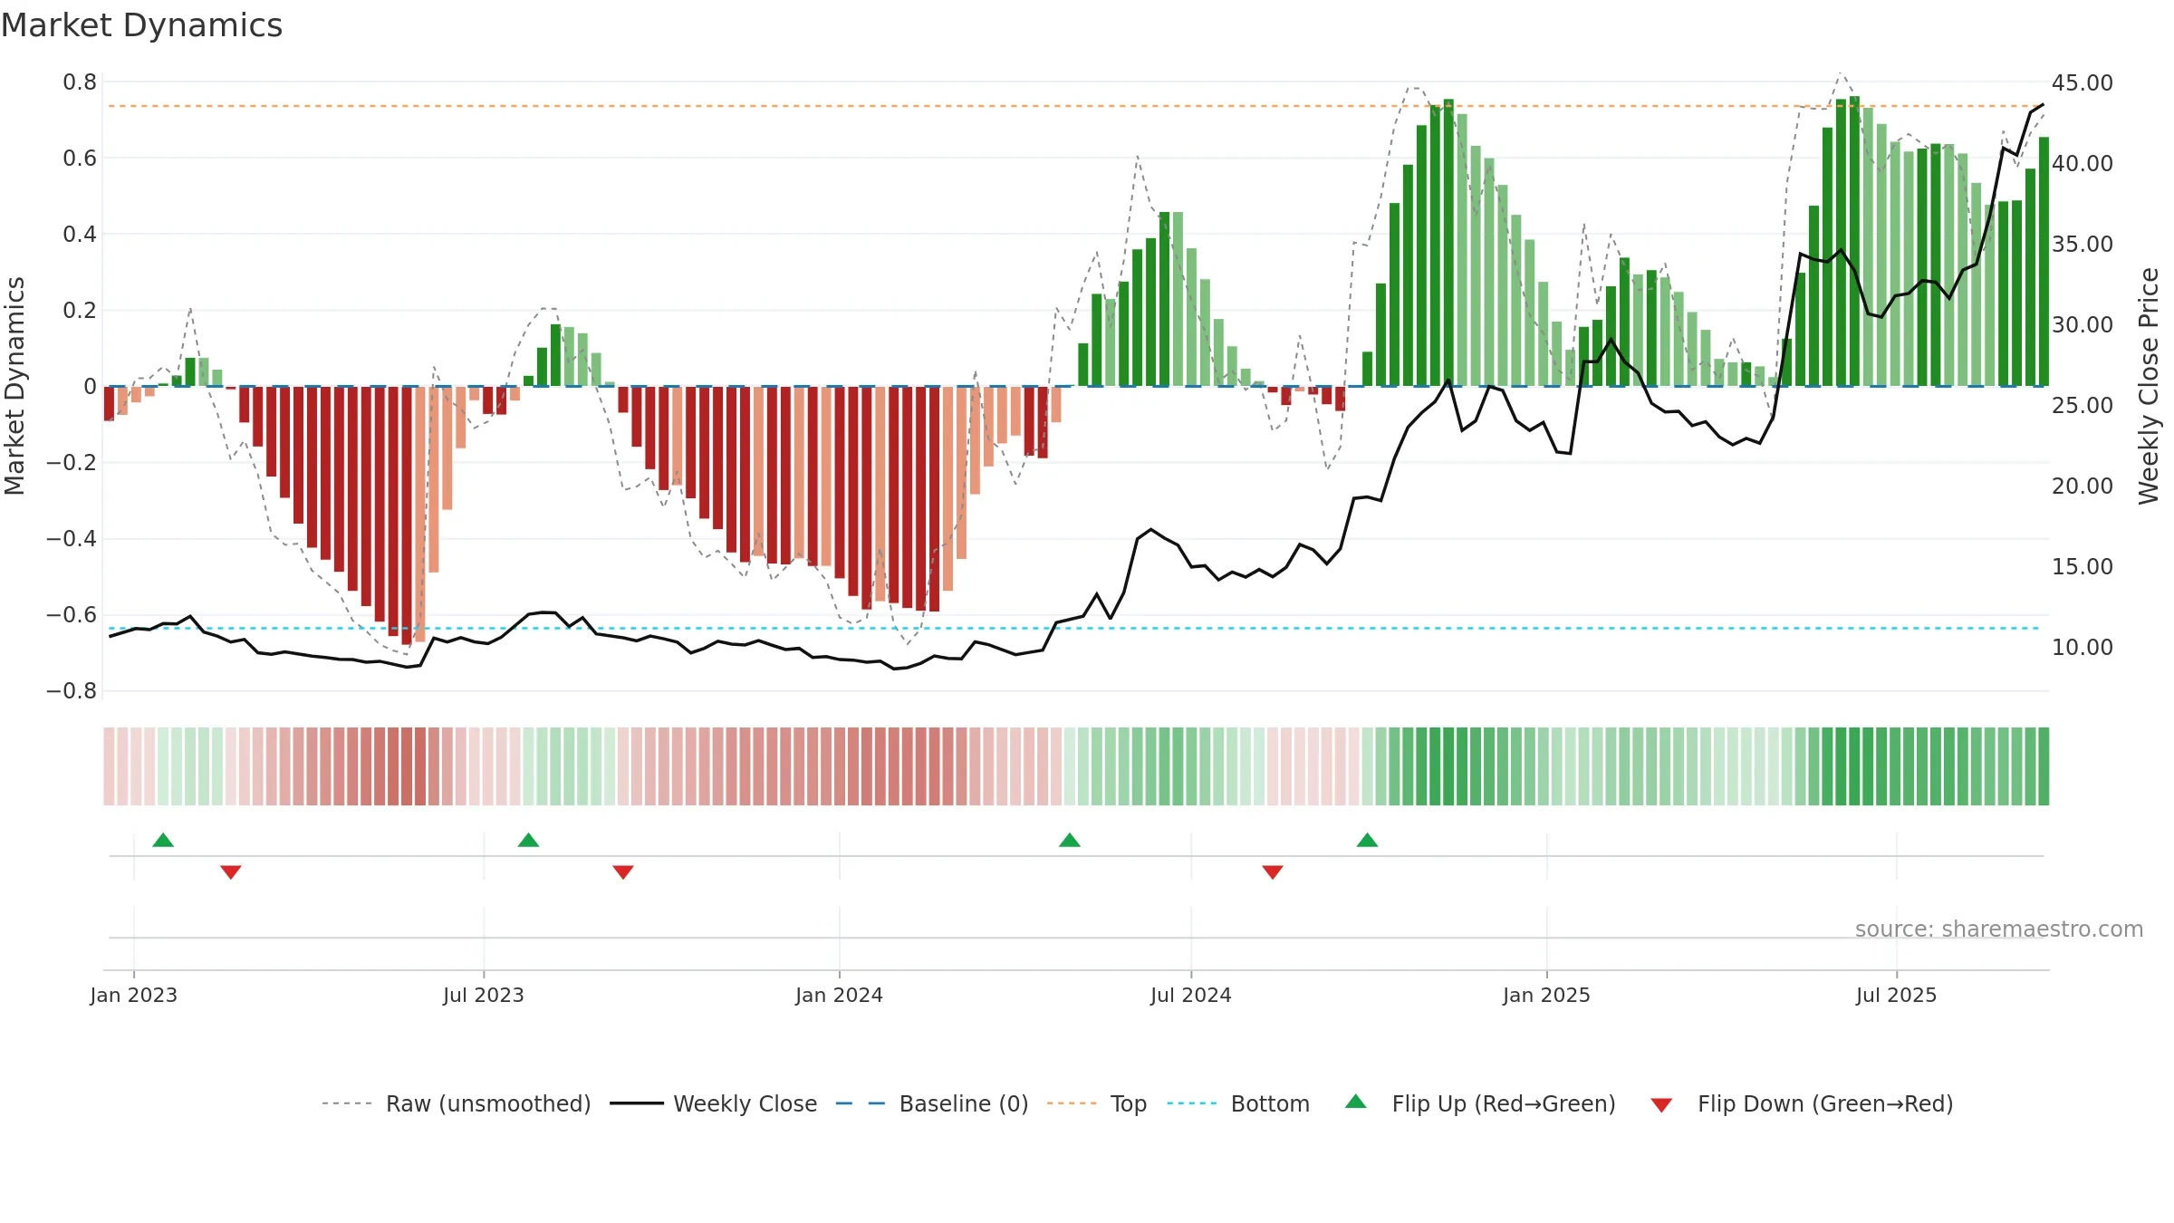2174x1223 pixels.
Task: Click the orange dashed Top threshold line
Action: 1073,106
